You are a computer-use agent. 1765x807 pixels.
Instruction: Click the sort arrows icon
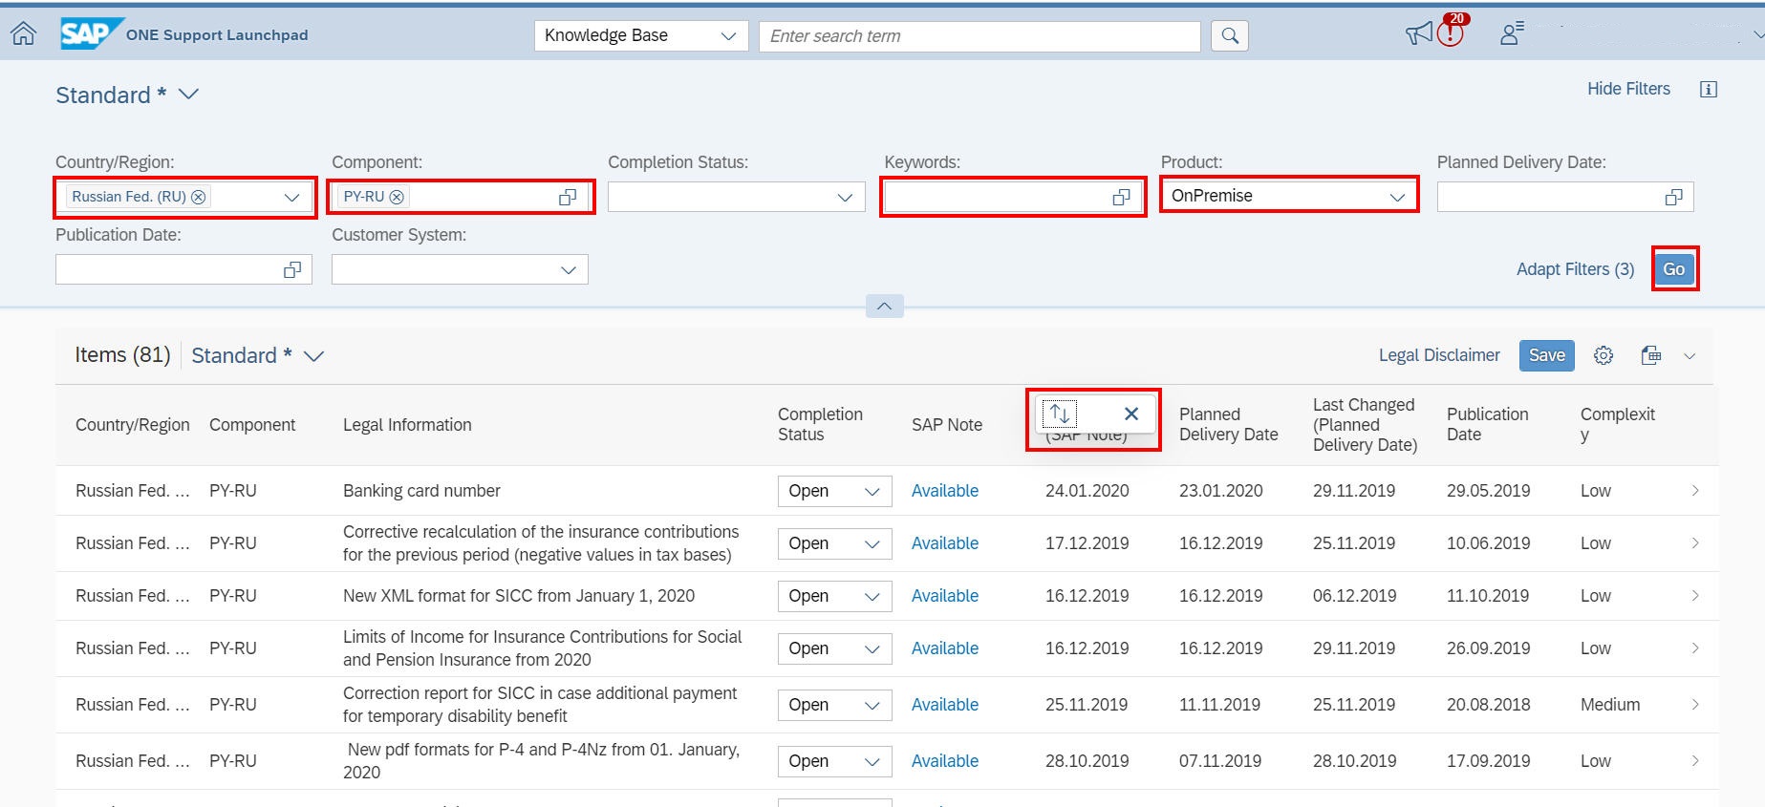pyautogui.click(x=1060, y=414)
